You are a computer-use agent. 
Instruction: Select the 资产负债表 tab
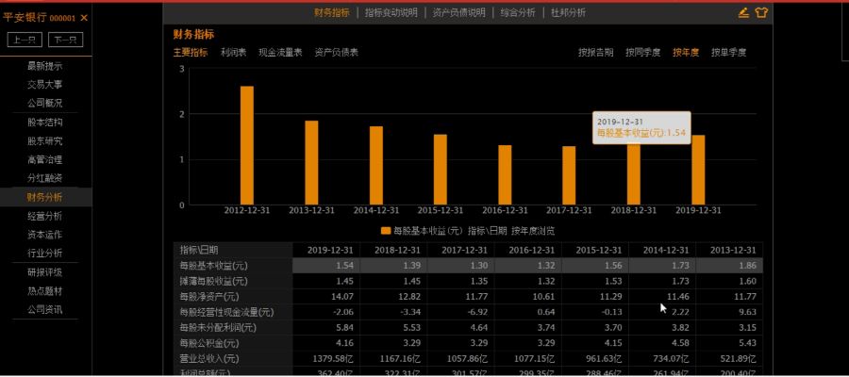click(x=336, y=53)
